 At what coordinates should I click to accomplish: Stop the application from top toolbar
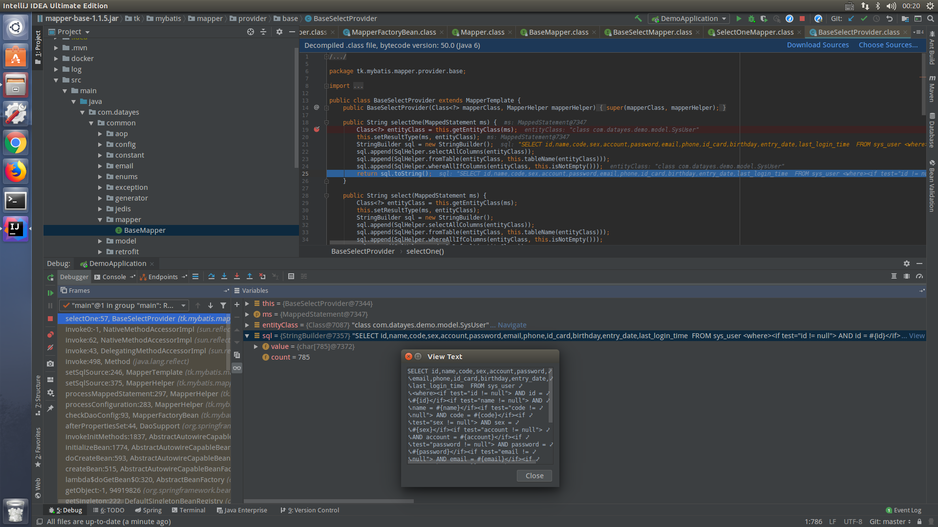[x=802, y=19]
